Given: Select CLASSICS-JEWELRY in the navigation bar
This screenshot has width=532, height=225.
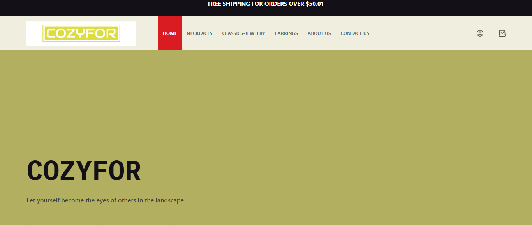Looking at the screenshot, I should (x=243, y=33).
